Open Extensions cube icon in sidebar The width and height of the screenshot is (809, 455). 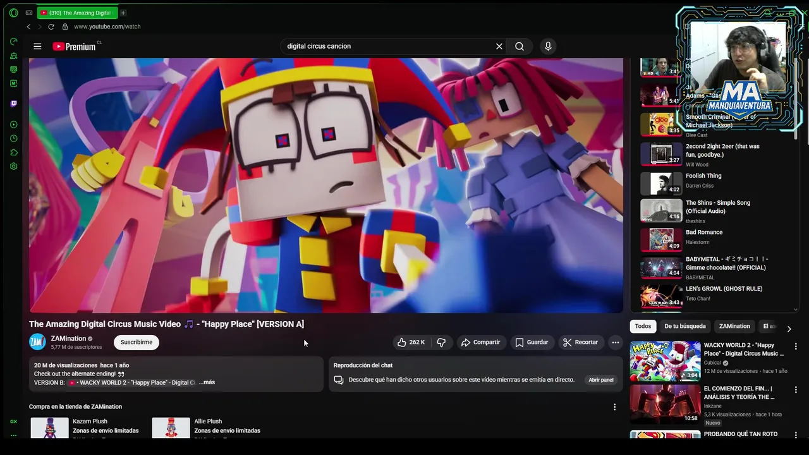[x=14, y=152]
